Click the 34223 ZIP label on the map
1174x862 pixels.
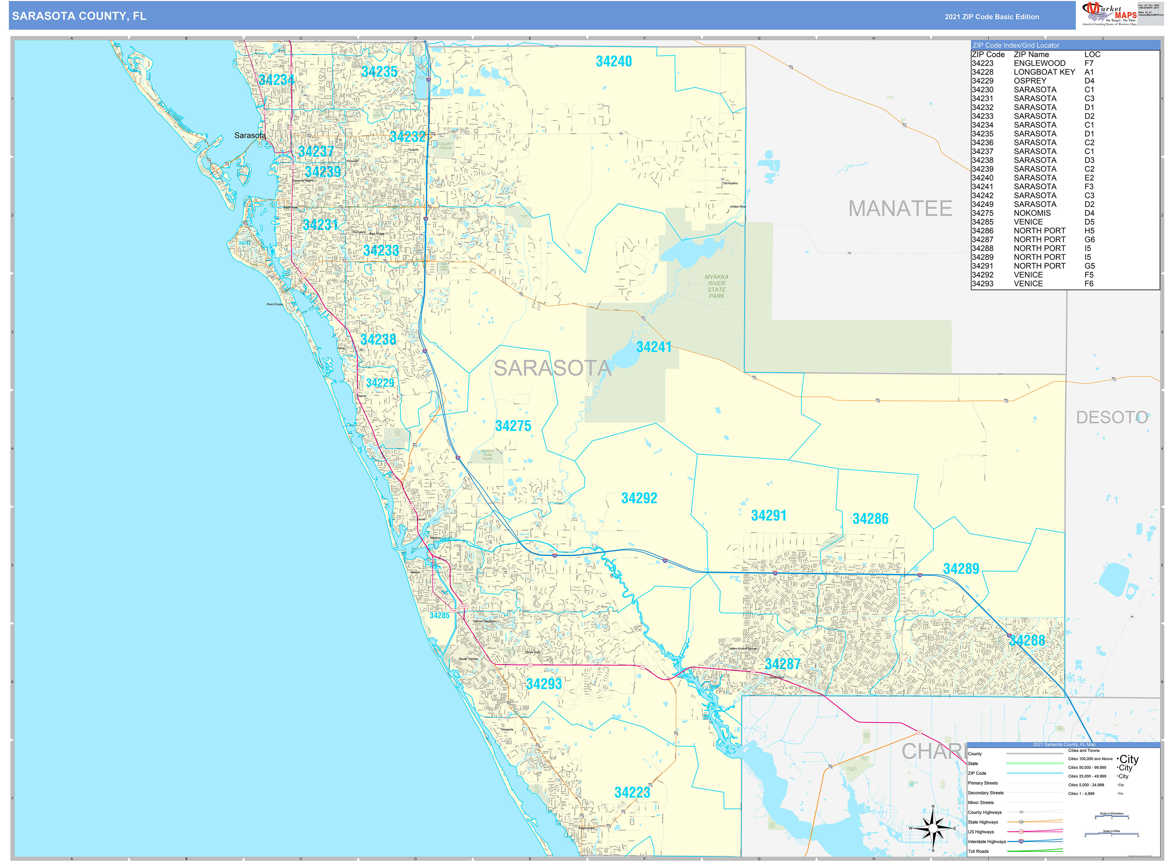coord(632,792)
